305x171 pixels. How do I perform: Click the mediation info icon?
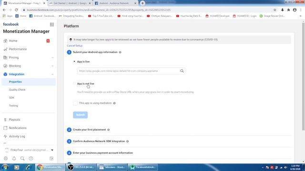pos(114,103)
